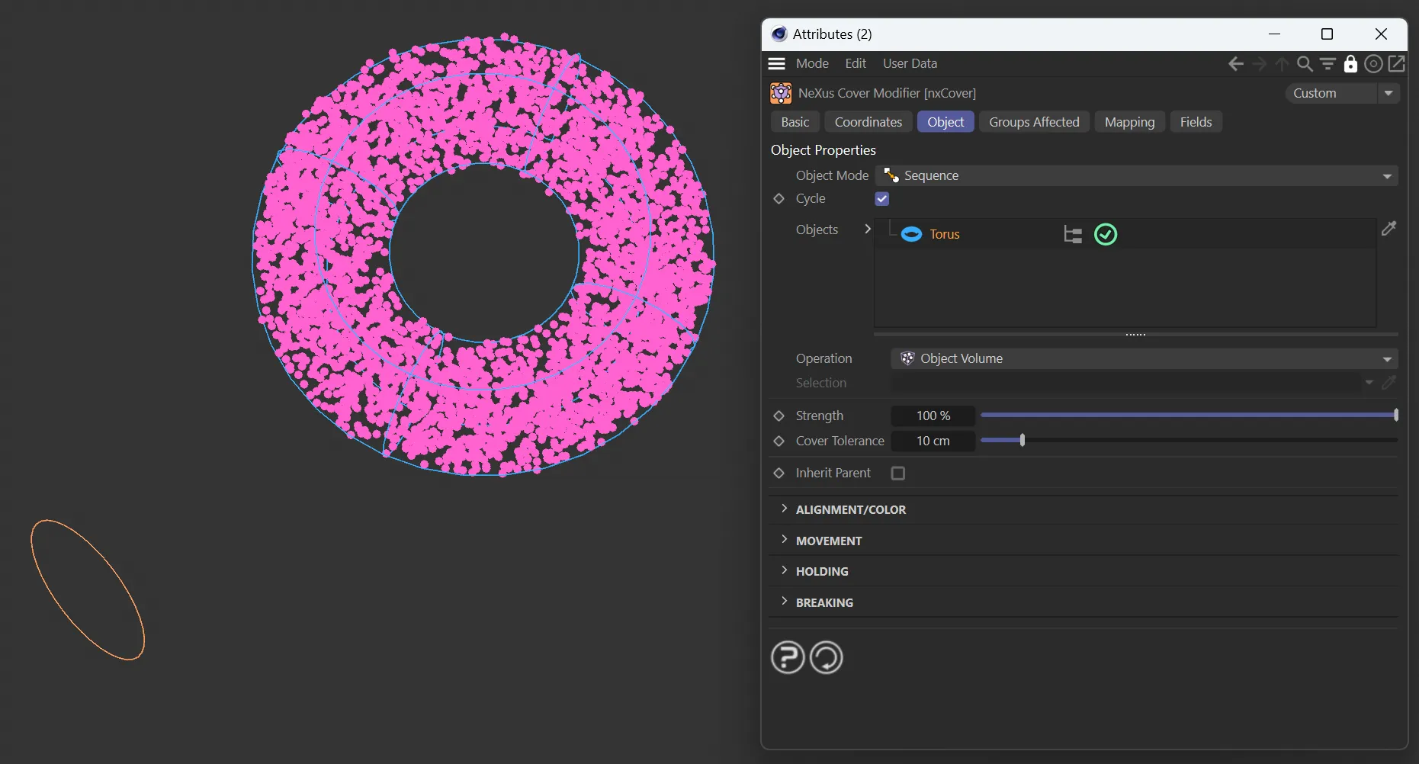Disable the Cycle checkbox
The width and height of the screenshot is (1419, 764).
pyautogui.click(x=882, y=199)
